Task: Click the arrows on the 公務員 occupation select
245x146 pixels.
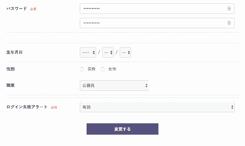Action: [146, 86]
